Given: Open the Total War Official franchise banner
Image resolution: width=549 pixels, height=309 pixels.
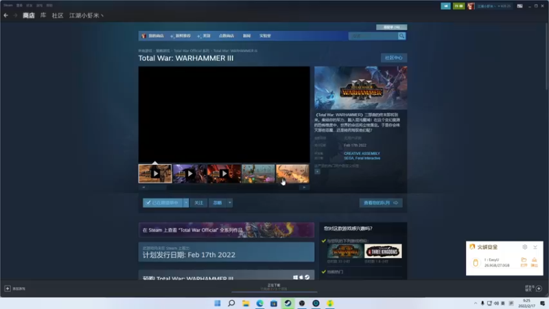Looking at the screenshot, I should (x=226, y=230).
